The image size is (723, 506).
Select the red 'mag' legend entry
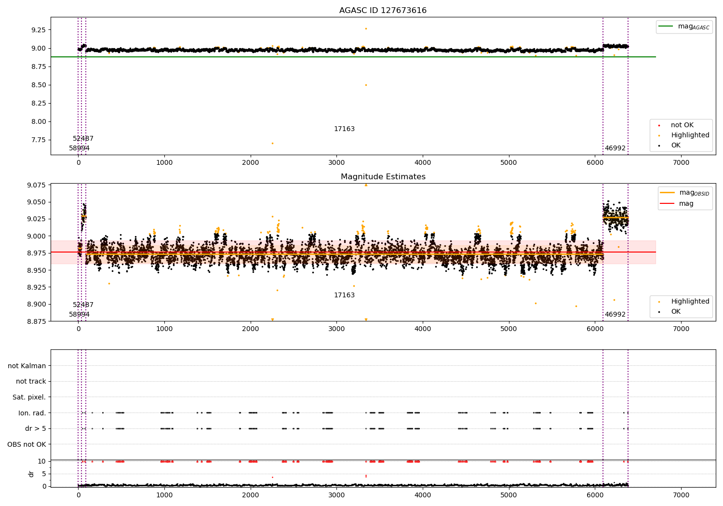[677, 203]
